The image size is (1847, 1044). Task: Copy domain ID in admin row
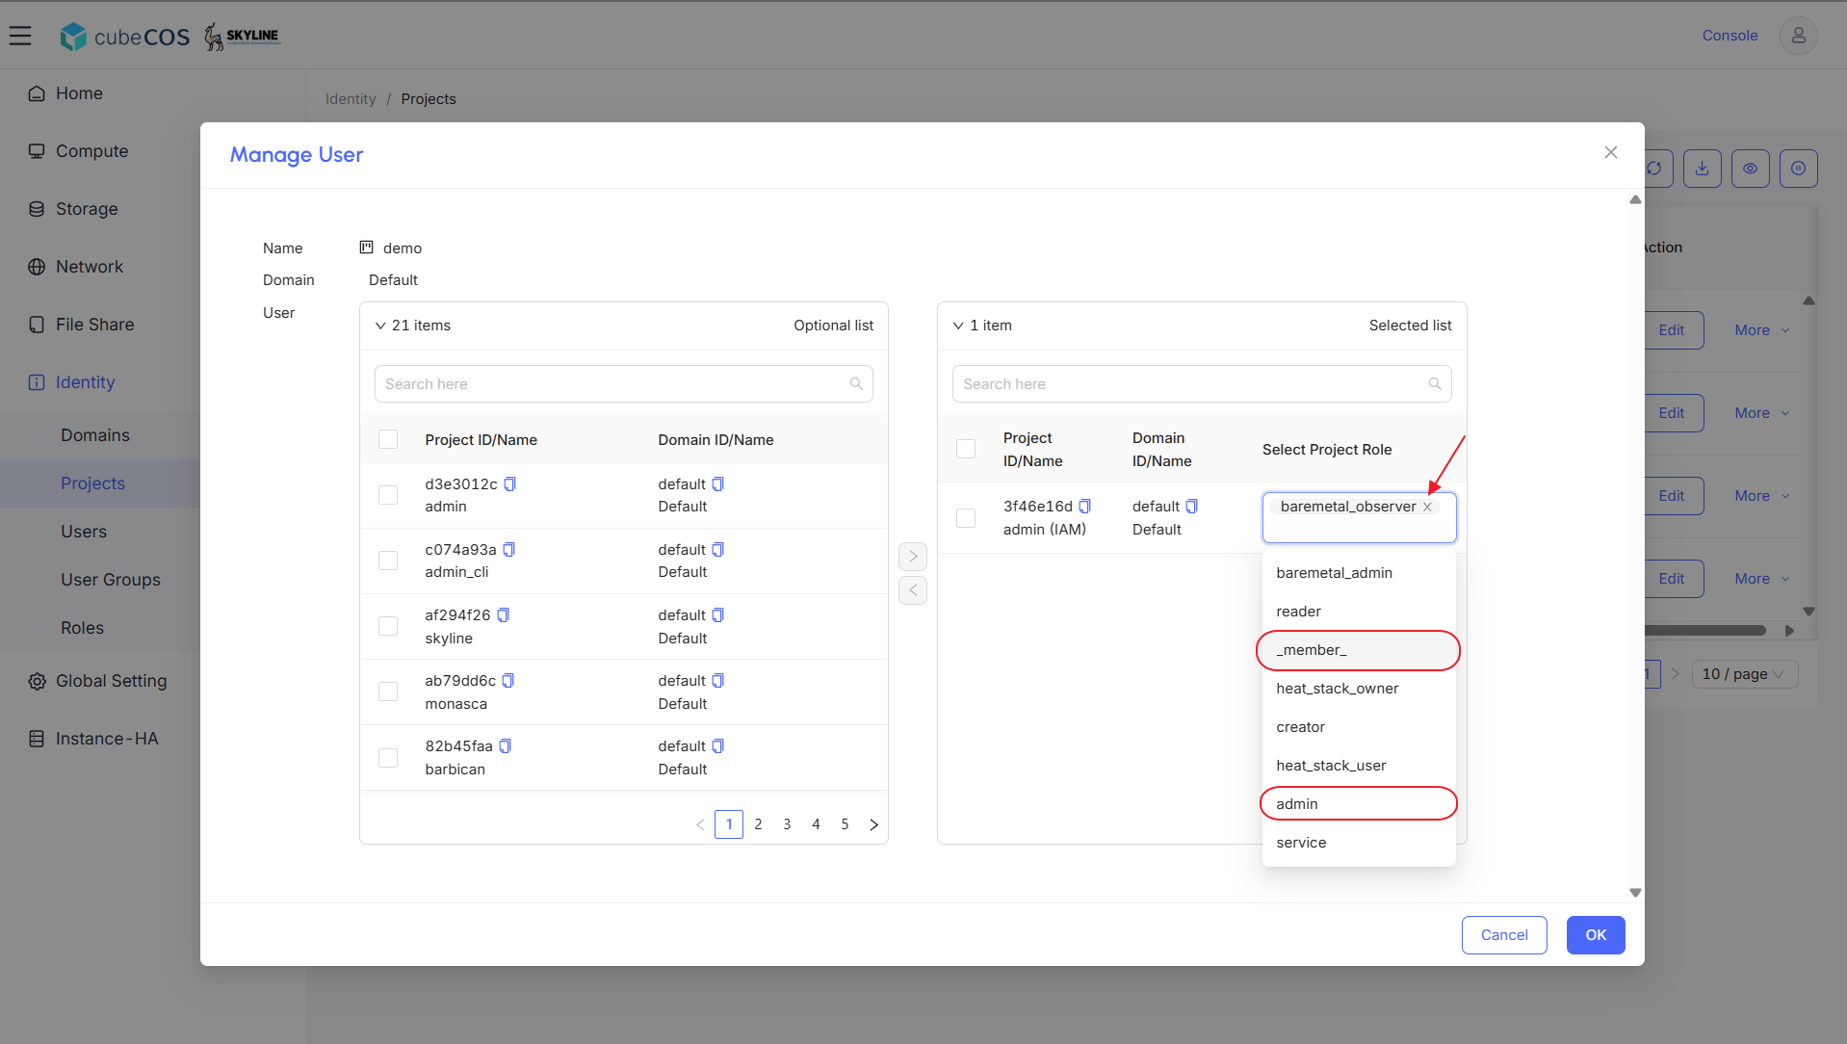718,483
